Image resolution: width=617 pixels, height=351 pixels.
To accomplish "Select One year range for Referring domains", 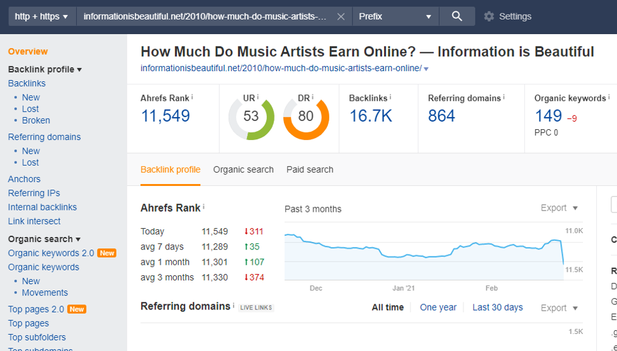I will coord(438,308).
